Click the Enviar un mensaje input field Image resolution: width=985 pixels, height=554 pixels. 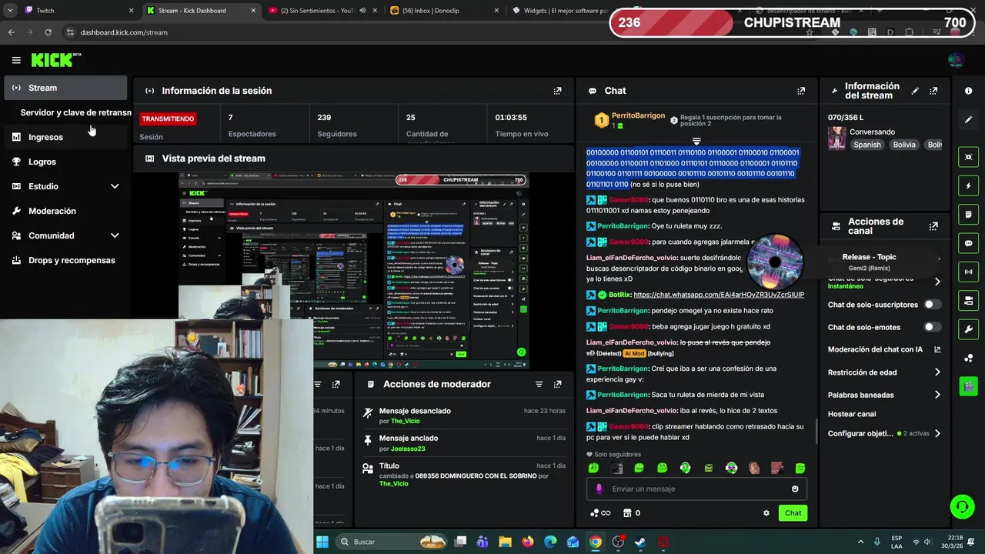coord(697,489)
